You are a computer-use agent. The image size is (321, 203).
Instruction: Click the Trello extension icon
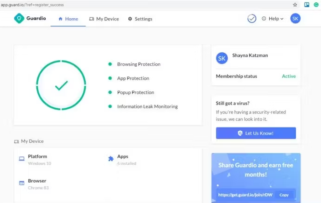(307, 5)
